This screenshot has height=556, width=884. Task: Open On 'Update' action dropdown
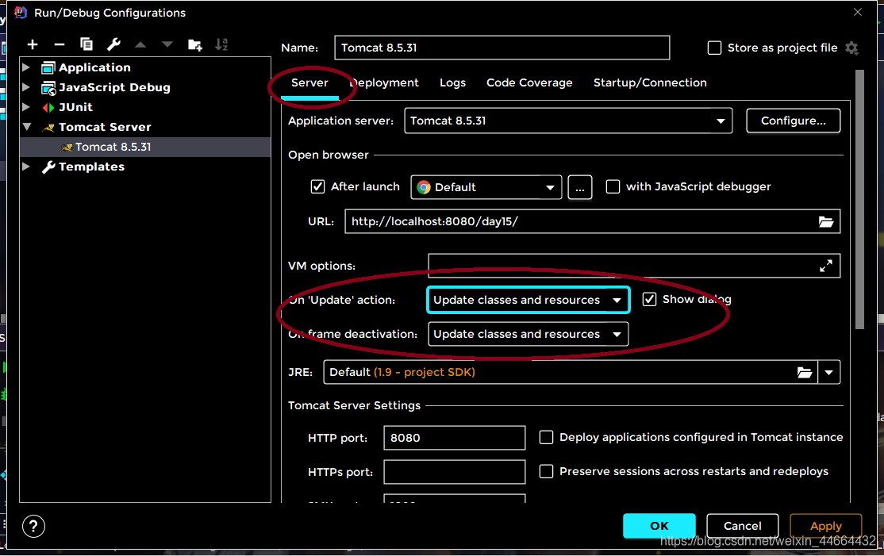tap(528, 300)
